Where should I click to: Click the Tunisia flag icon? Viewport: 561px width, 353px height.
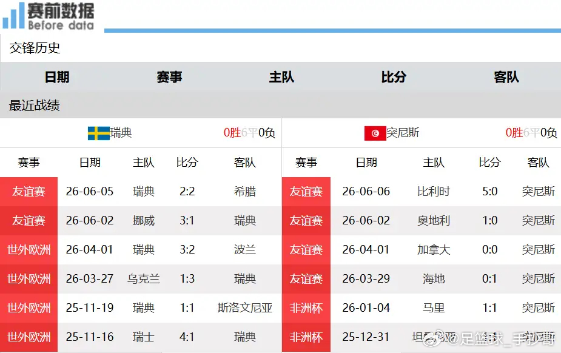[375, 133]
